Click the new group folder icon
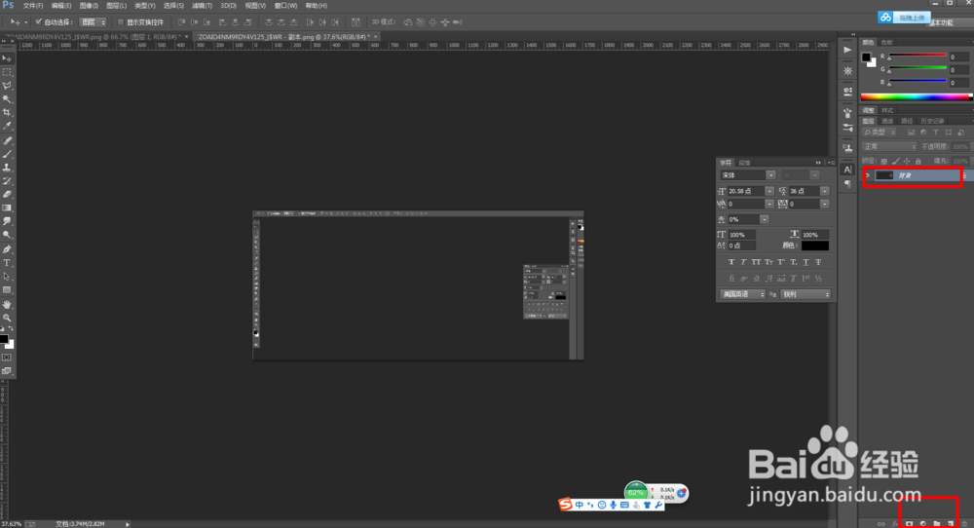The image size is (974, 528). 937,524
